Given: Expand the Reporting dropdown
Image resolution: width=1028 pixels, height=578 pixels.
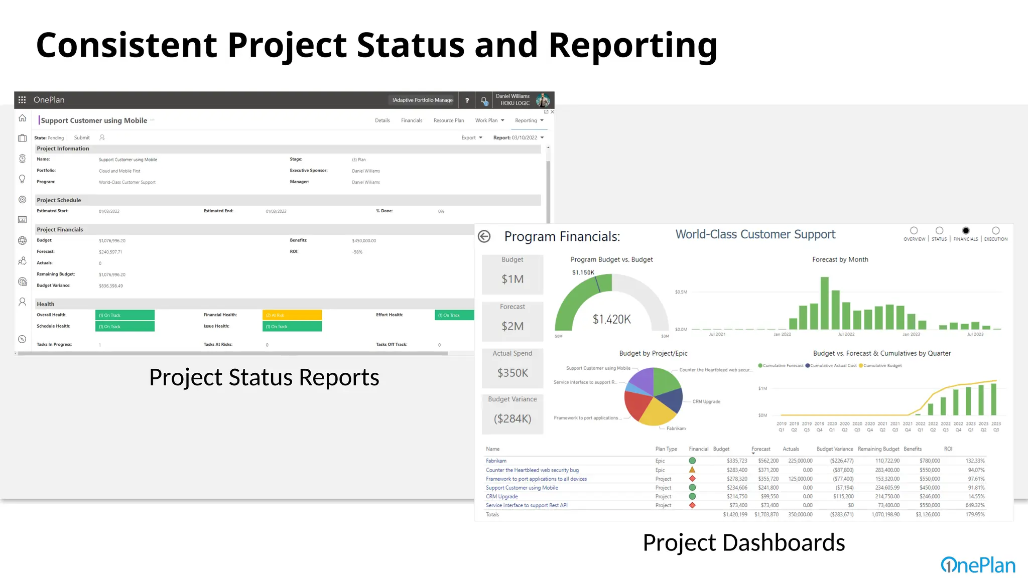Looking at the screenshot, I should pos(530,120).
